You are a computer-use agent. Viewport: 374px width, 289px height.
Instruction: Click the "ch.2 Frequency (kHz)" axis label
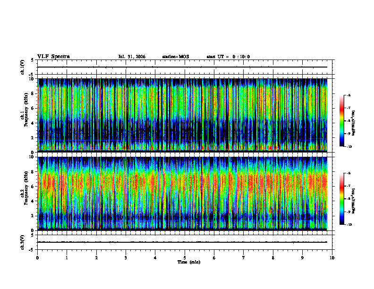point(25,188)
